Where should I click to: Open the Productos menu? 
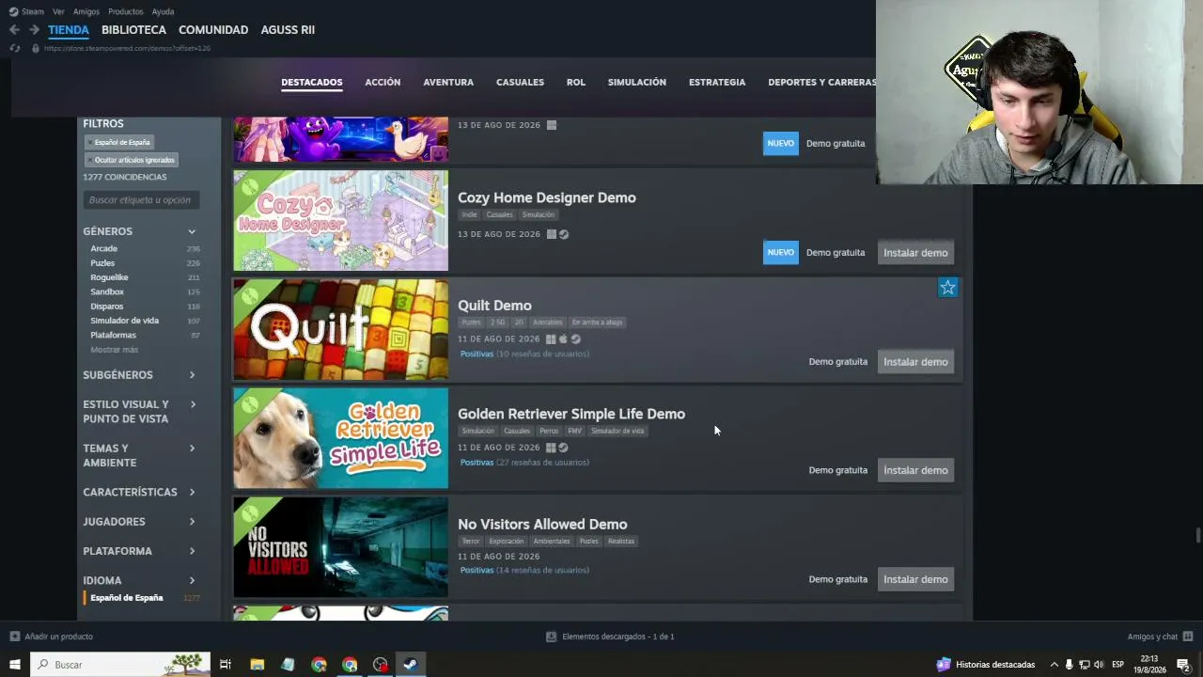[125, 11]
